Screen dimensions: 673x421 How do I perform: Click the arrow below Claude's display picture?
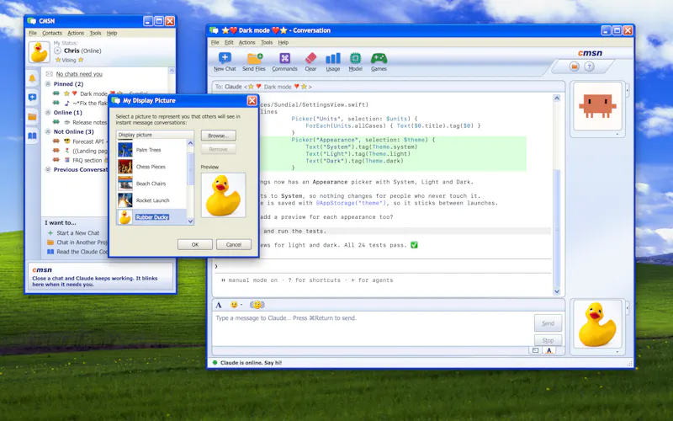click(617, 134)
